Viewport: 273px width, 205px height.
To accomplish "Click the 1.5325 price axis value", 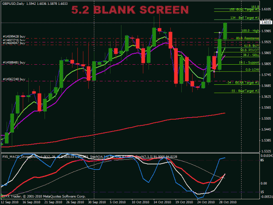I will [266, 151].
